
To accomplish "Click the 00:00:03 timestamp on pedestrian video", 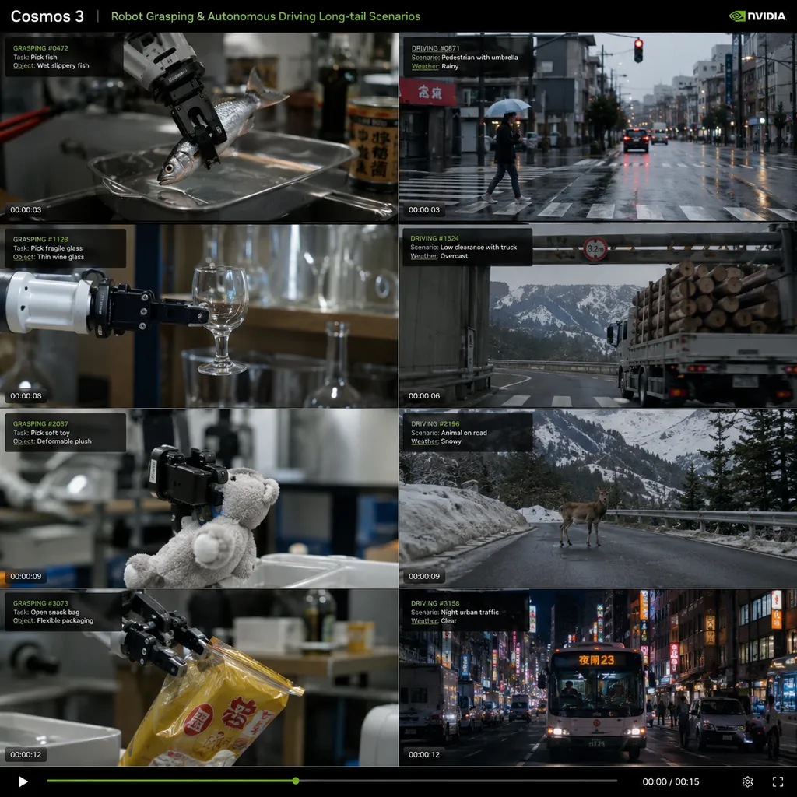I will click(424, 210).
